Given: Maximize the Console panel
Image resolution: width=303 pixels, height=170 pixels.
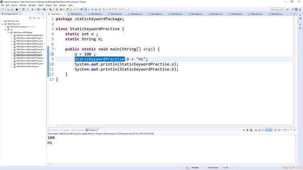Looking at the screenshot, I should click(294, 130).
